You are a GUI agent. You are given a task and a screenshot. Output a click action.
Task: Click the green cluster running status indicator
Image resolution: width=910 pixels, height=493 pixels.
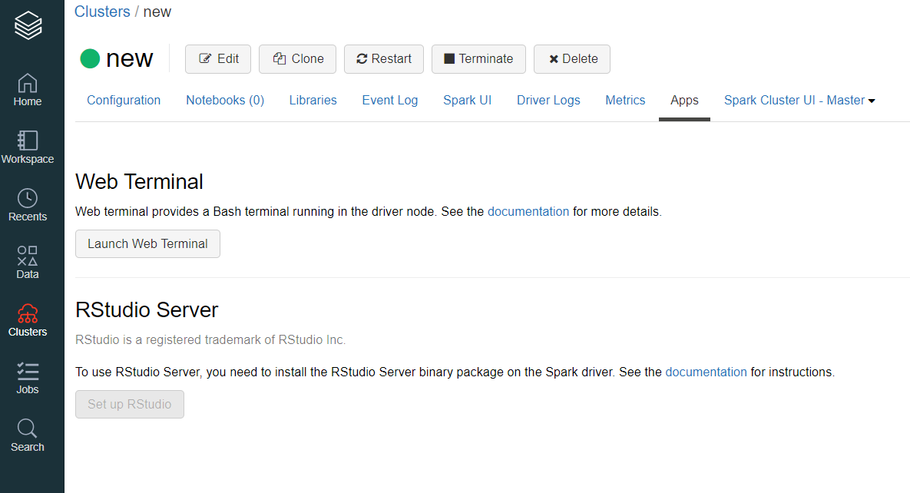coord(90,58)
